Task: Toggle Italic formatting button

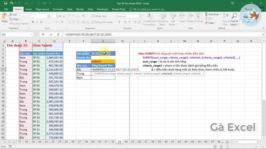Action: coord(37,22)
